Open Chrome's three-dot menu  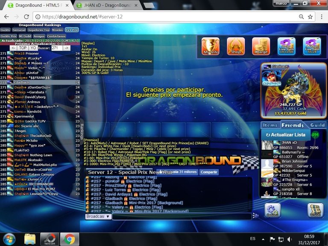(322, 17)
